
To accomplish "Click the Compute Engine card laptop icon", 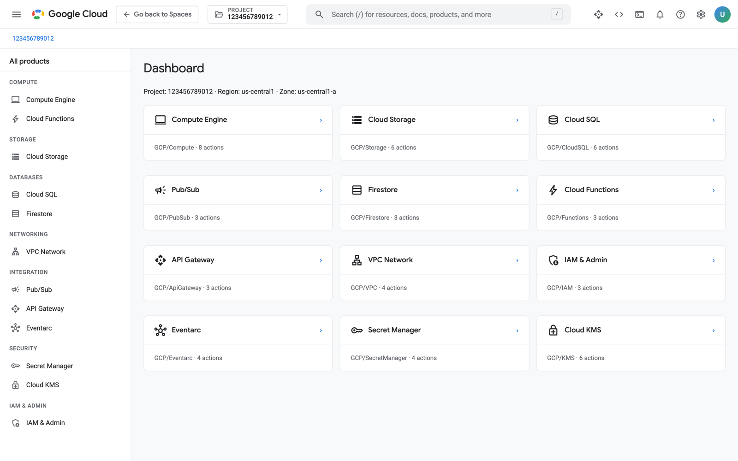I will (160, 120).
